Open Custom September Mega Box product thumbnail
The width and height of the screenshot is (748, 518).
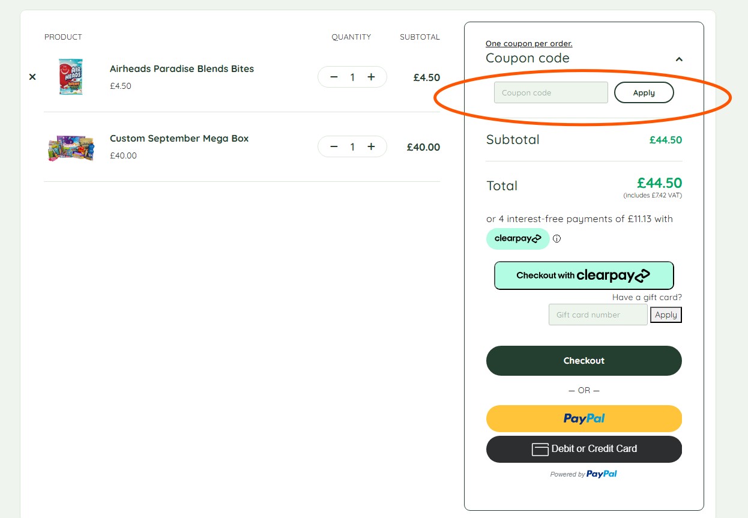71,148
